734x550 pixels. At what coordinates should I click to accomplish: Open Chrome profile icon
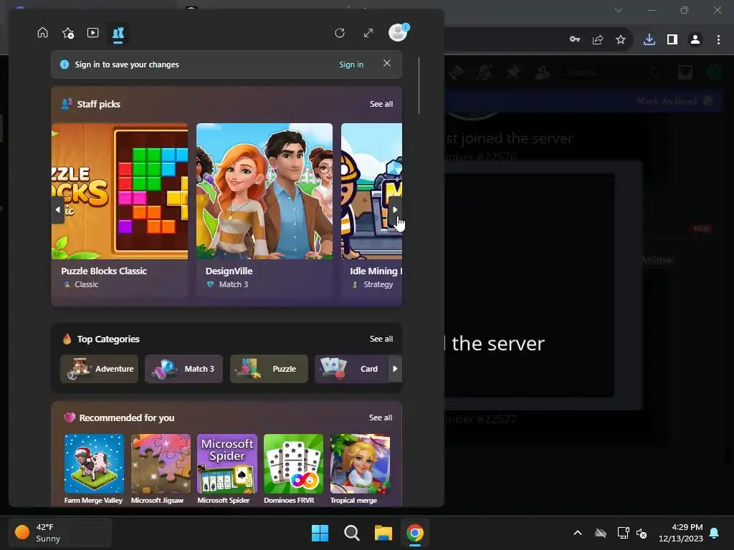pyautogui.click(x=695, y=40)
